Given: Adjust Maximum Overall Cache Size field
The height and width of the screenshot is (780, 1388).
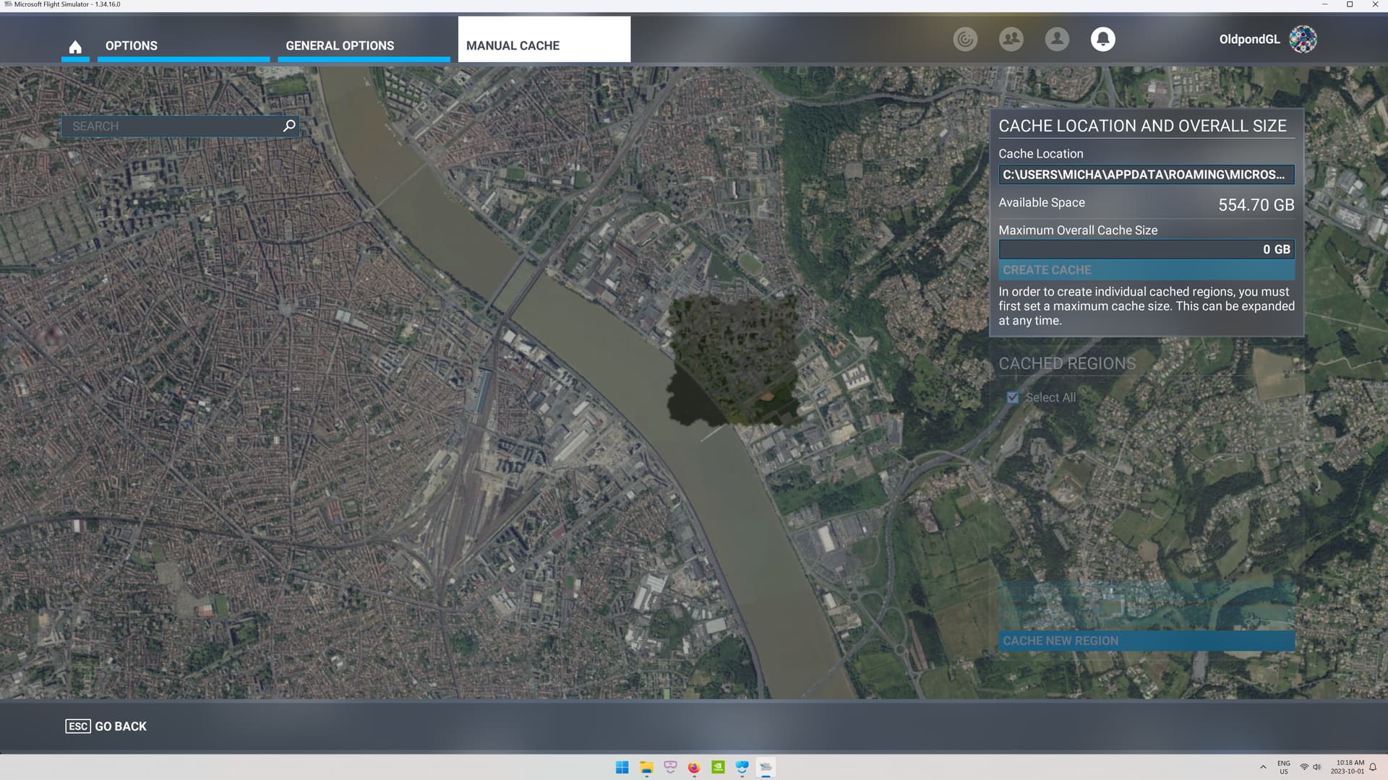Looking at the screenshot, I should coord(1147,249).
